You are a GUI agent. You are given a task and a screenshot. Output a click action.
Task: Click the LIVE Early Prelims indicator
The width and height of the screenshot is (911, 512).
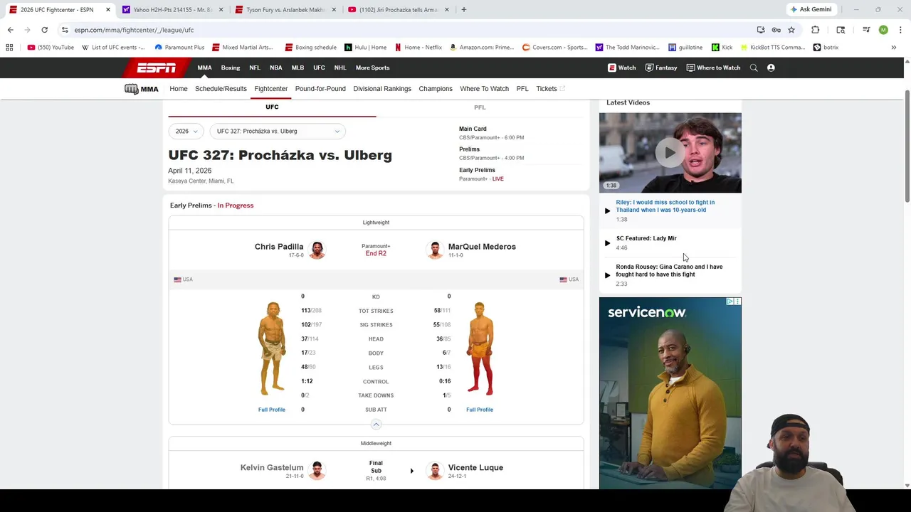click(x=497, y=179)
